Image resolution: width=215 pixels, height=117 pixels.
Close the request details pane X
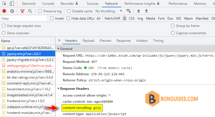59,40
